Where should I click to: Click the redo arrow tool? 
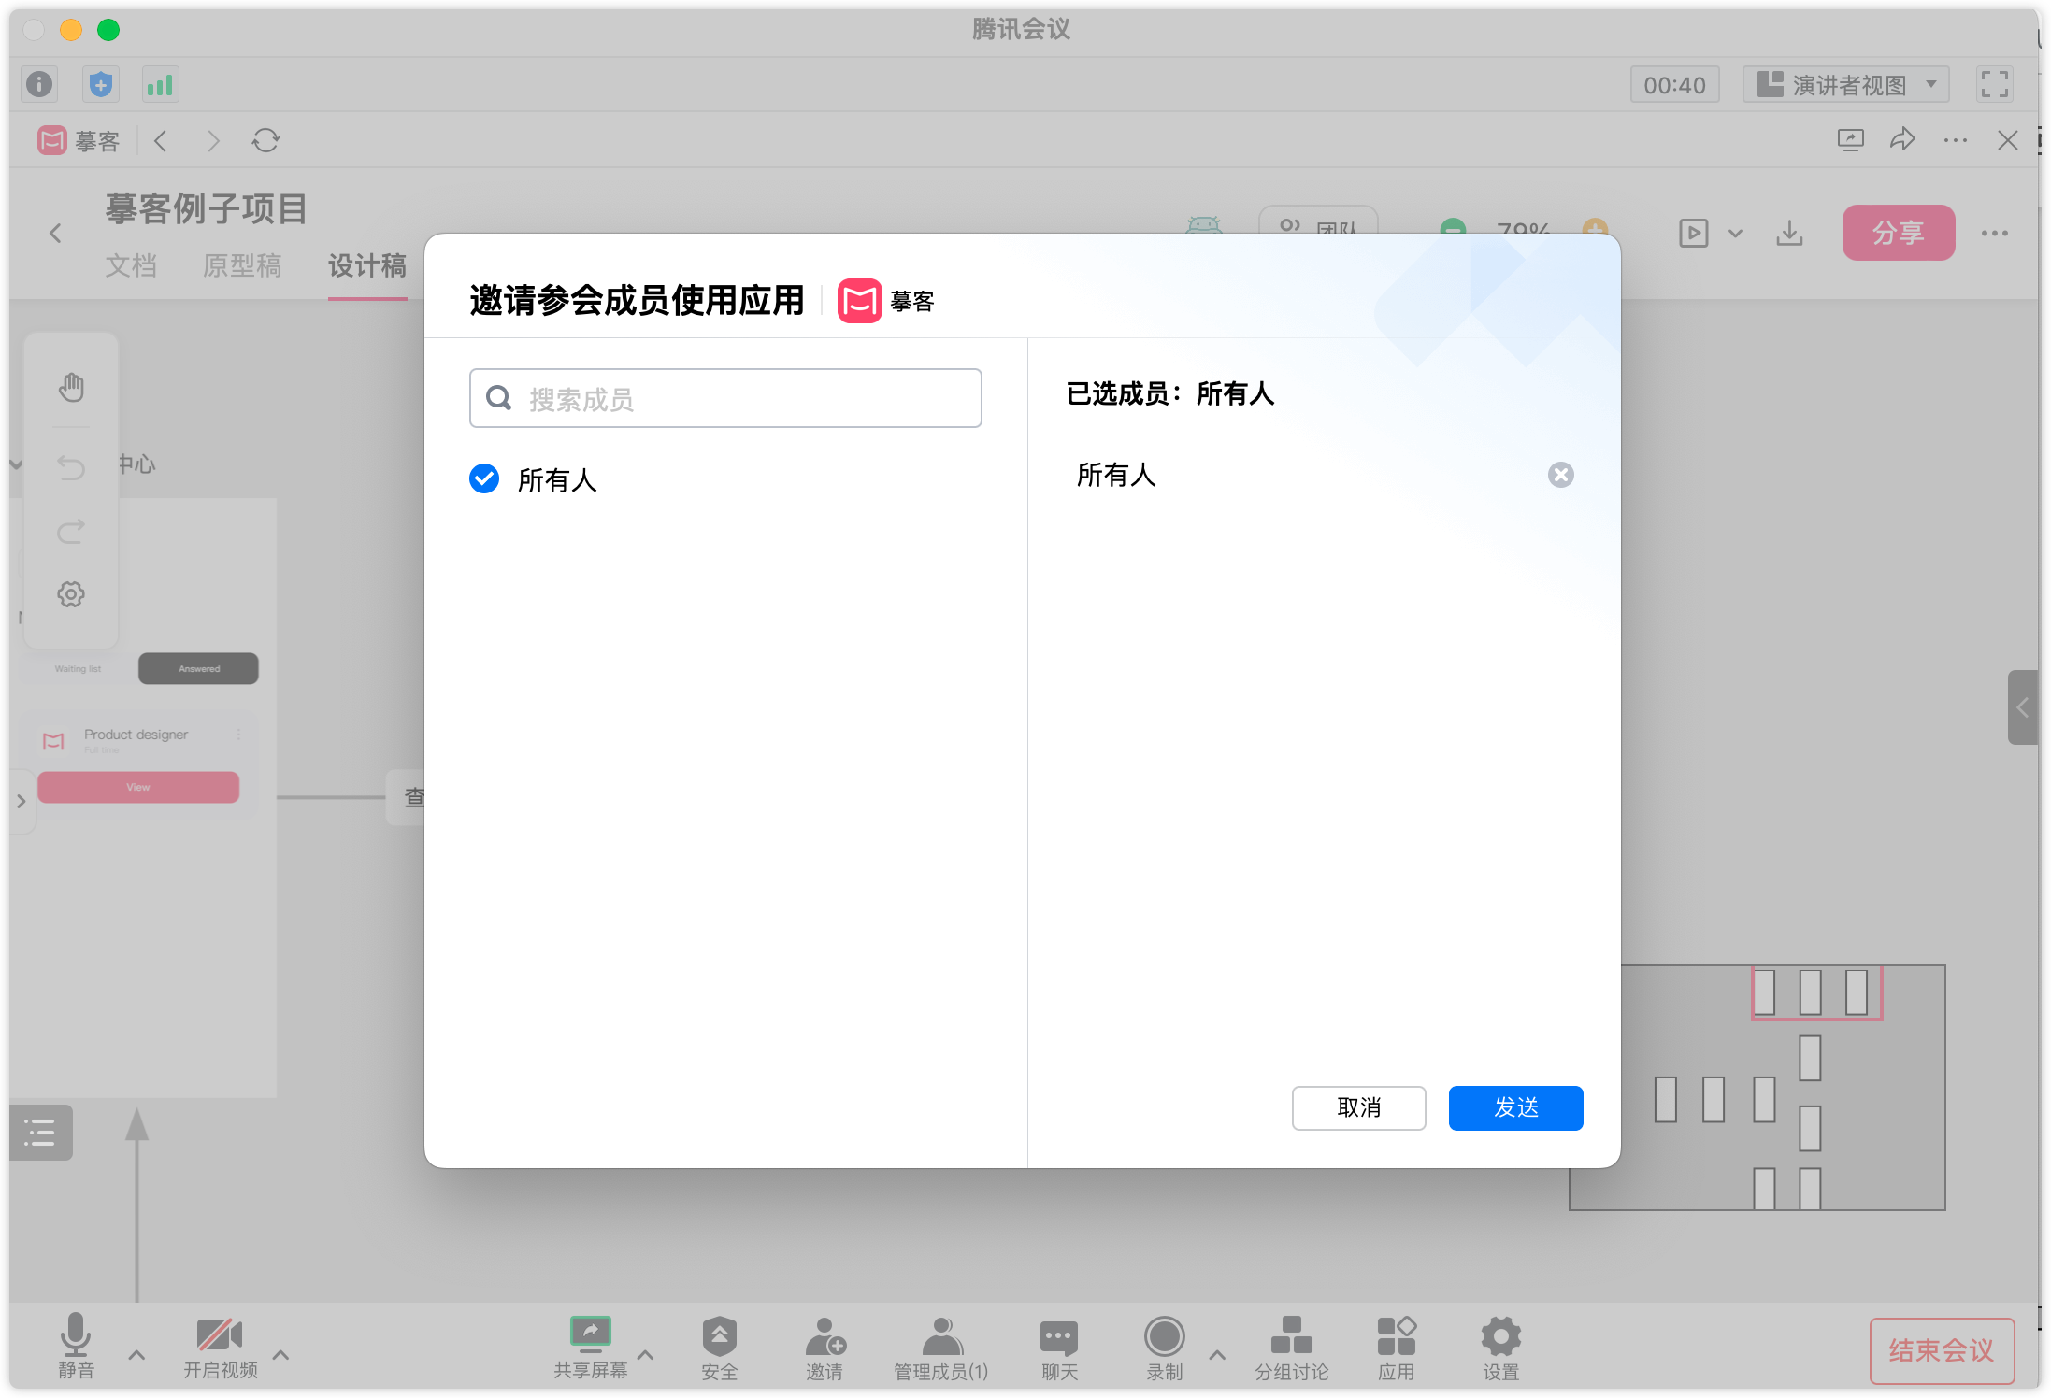pos(71,531)
